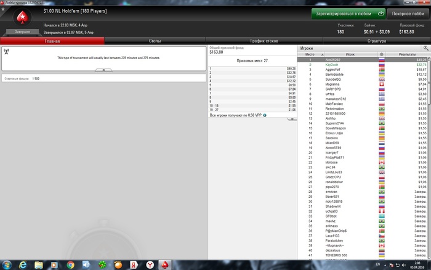Select player row Boxer921
This screenshot has width=431, height=270.
tap(362, 197)
